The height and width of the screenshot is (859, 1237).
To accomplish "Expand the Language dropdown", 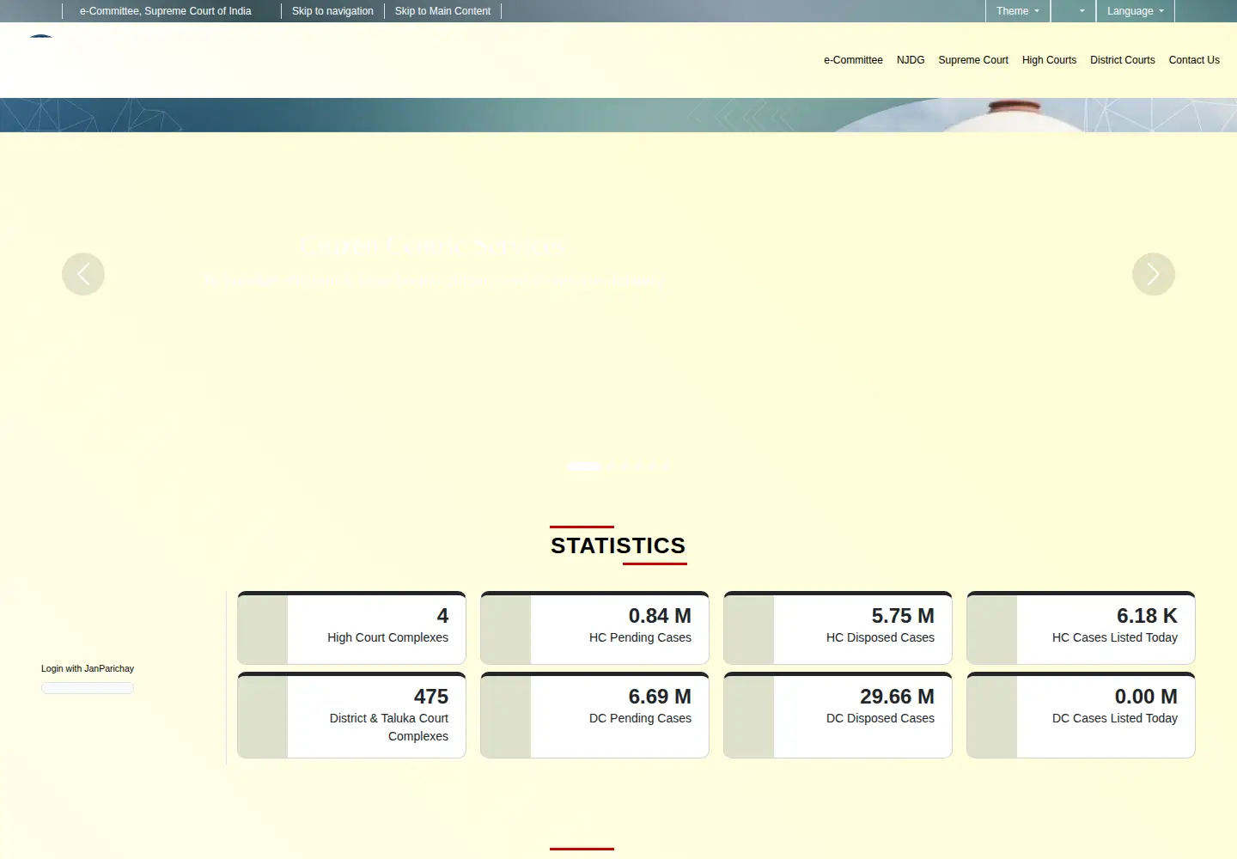I will 1136,11.
